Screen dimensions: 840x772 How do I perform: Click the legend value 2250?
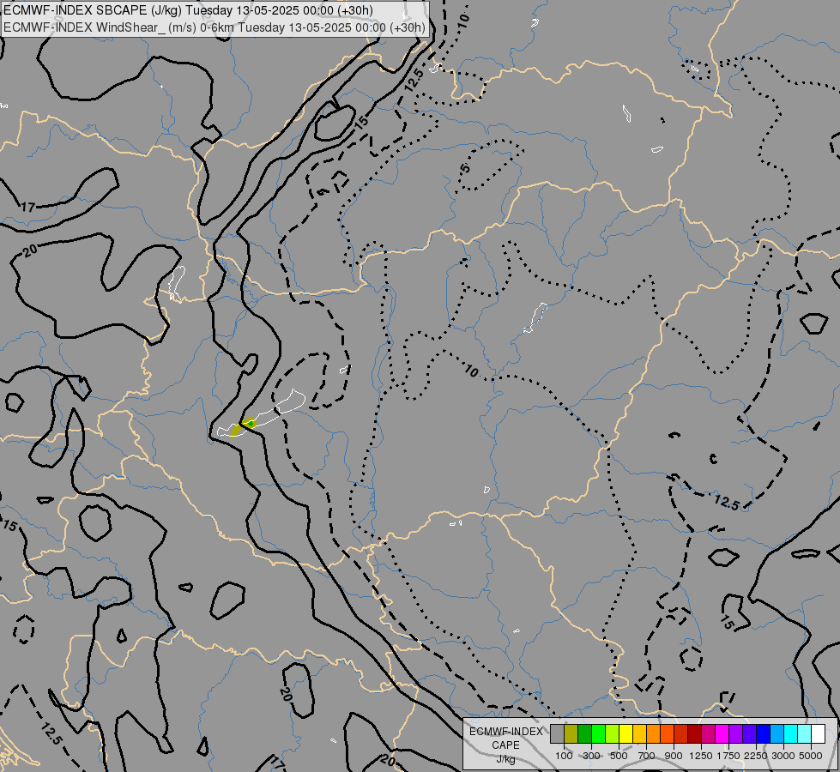tap(756, 756)
